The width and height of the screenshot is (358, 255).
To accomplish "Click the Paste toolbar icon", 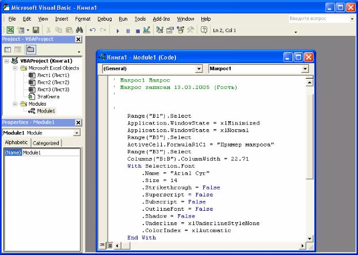I will point(69,30).
